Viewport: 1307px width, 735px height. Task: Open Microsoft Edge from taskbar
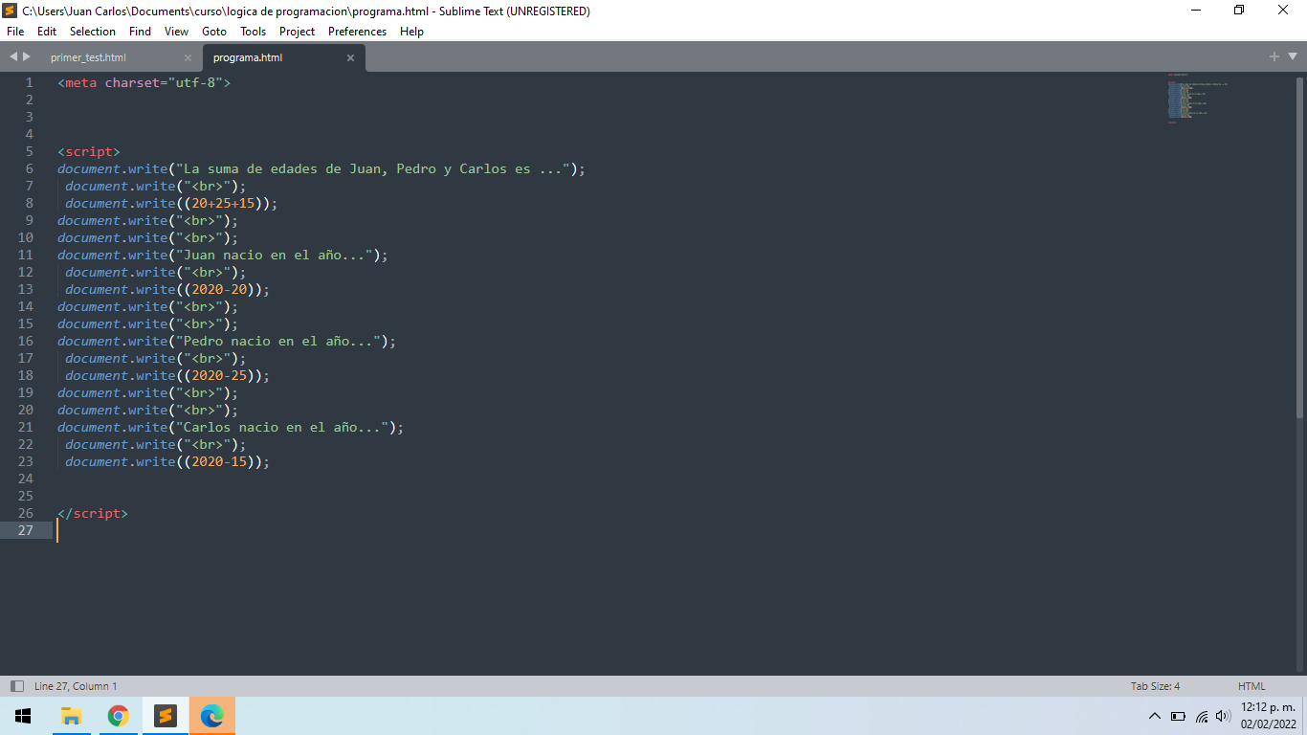click(212, 716)
